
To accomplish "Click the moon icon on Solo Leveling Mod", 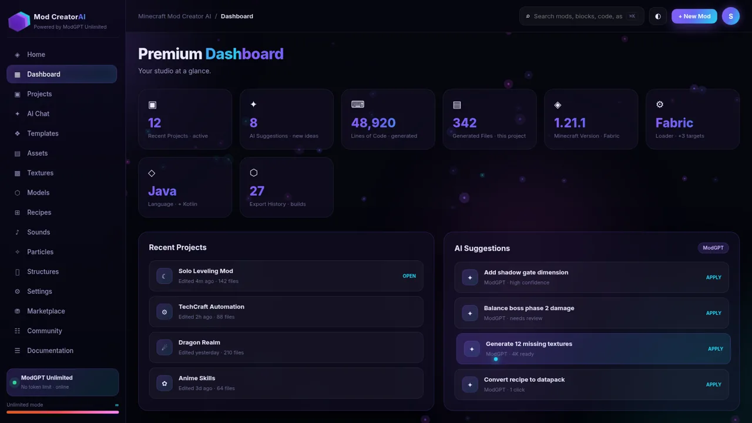I will [x=164, y=276].
